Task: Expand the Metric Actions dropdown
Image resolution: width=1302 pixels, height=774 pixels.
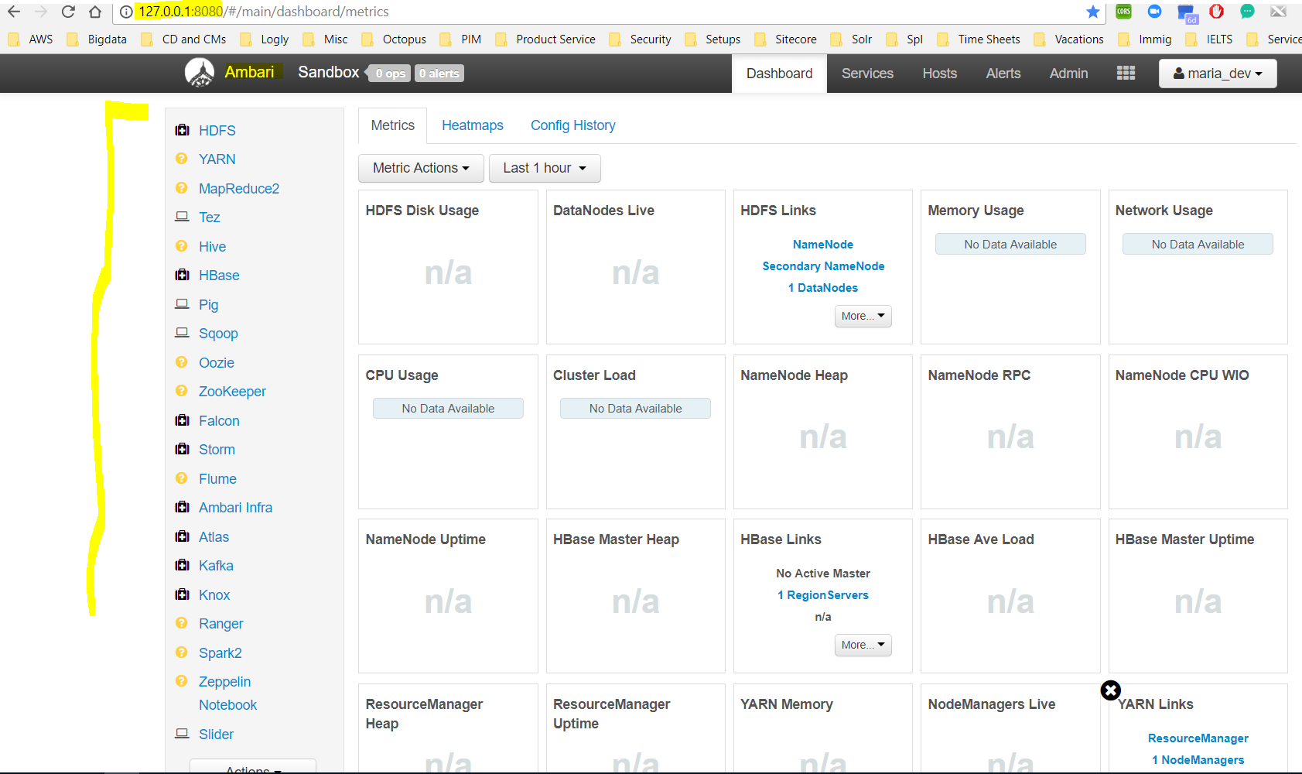Action: tap(421, 168)
